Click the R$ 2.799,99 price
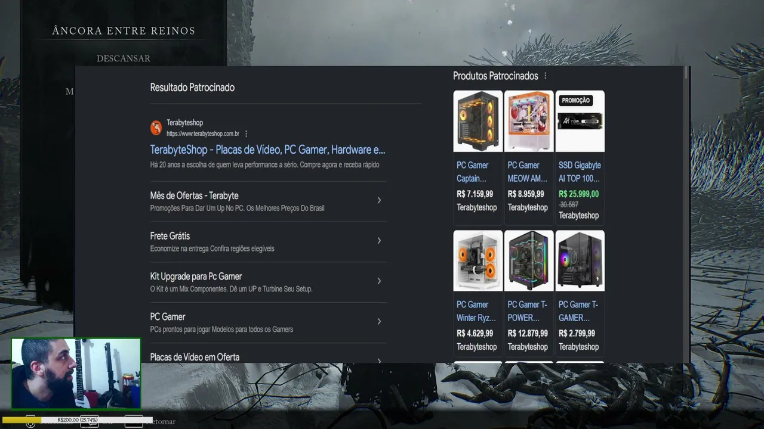Viewport: 764px width, 429px height. pyautogui.click(x=577, y=334)
